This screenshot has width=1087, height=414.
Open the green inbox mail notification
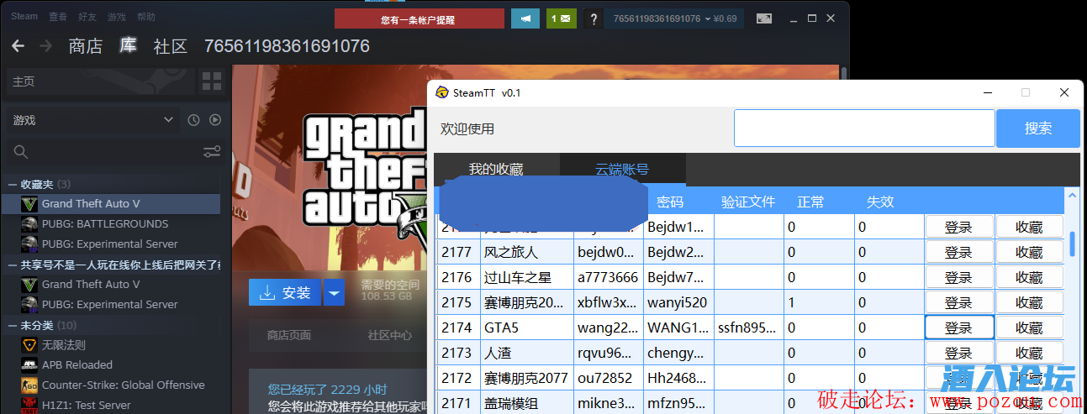pyautogui.click(x=561, y=18)
